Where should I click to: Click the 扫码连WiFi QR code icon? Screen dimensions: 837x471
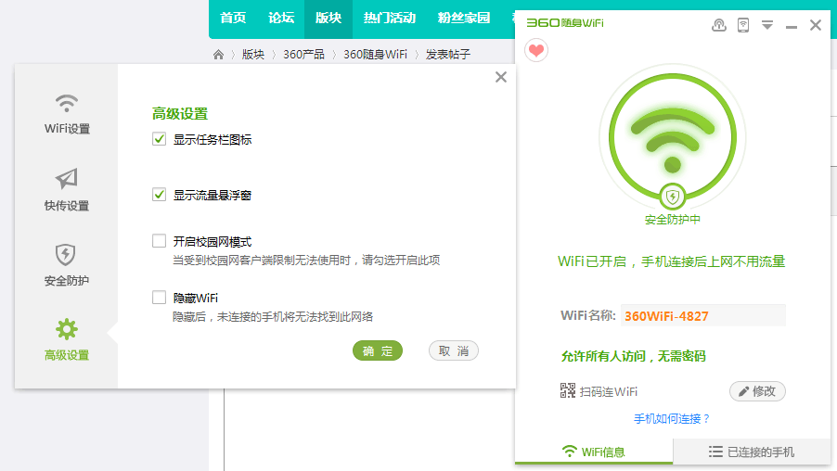pyautogui.click(x=567, y=390)
